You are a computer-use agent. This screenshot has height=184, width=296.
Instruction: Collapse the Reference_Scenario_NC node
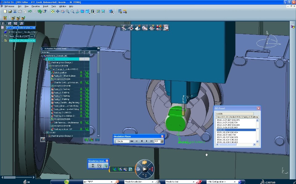pos(42,56)
